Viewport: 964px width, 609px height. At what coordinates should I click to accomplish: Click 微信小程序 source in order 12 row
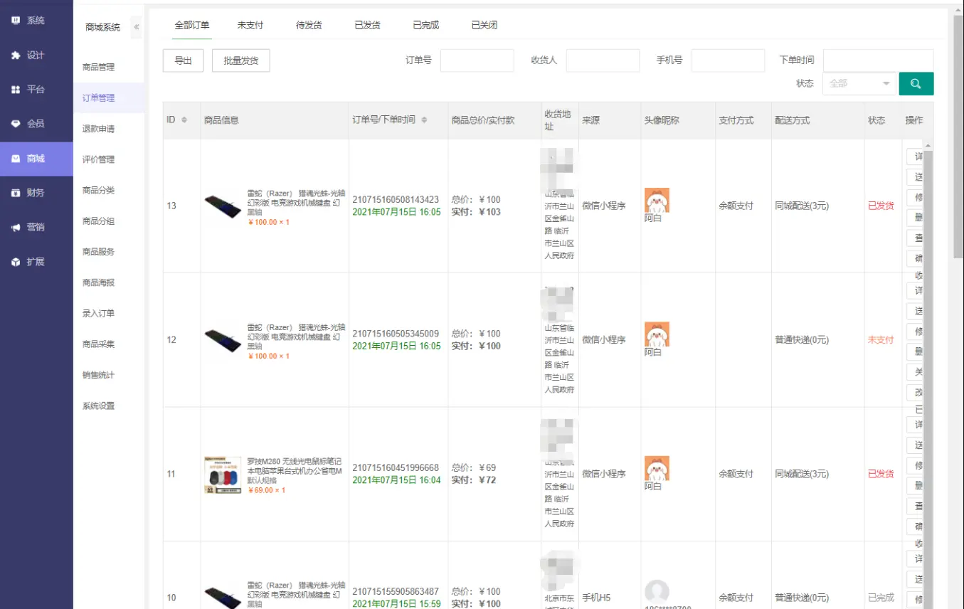click(x=603, y=340)
